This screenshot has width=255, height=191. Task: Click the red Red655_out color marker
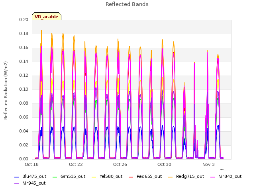[131, 177]
